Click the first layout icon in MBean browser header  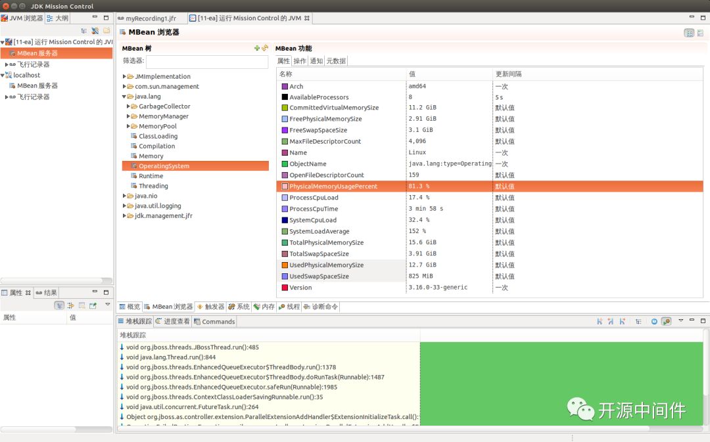click(689, 33)
